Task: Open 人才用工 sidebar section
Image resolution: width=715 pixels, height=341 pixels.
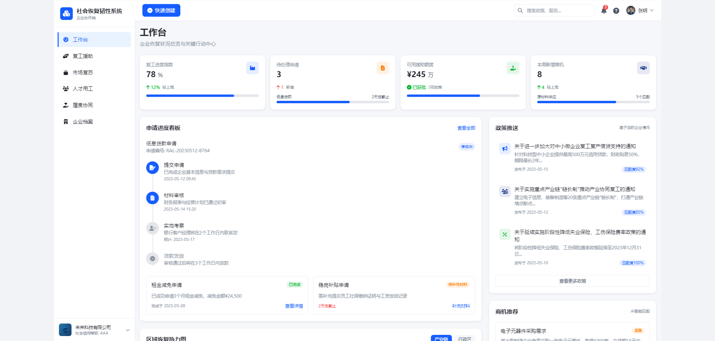Action: [94, 89]
